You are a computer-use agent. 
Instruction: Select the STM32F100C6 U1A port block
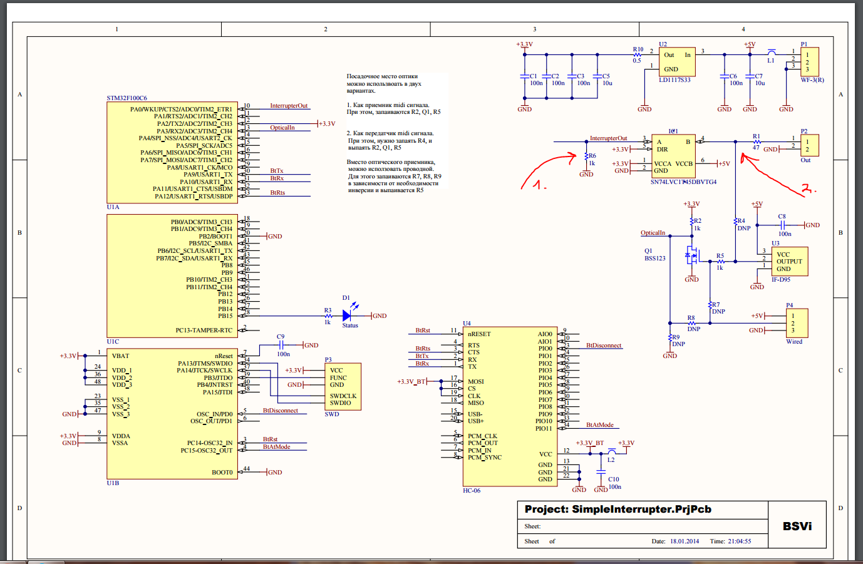(172, 153)
